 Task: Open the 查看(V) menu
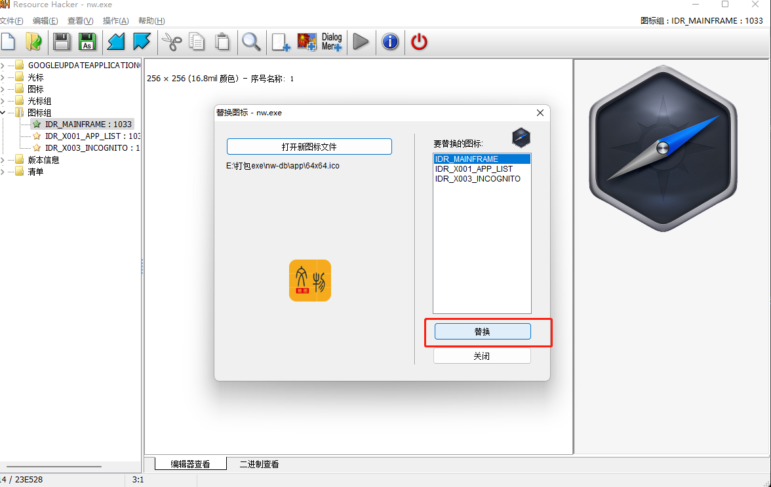(80, 20)
